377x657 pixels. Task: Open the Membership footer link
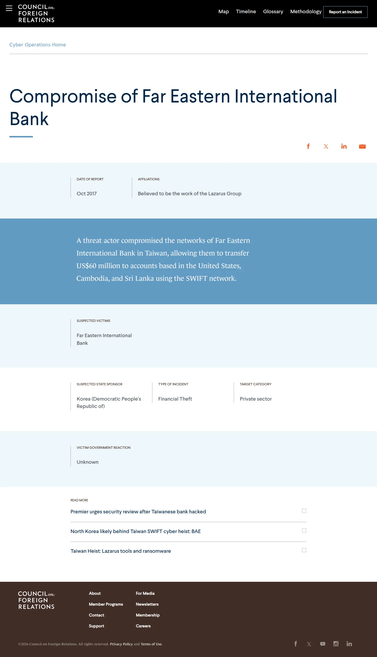[x=148, y=615]
